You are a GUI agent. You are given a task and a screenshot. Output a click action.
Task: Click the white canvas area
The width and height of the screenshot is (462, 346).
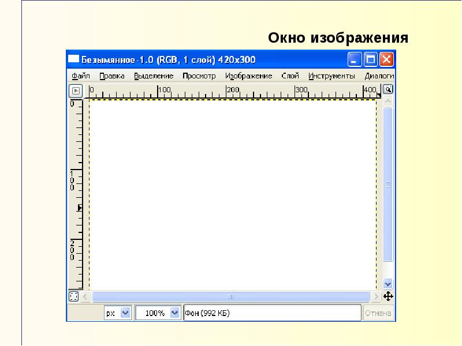pyautogui.click(x=233, y=195)
